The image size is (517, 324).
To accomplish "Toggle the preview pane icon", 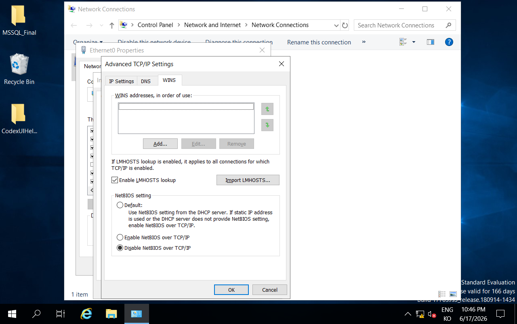I will coord(431,42).
